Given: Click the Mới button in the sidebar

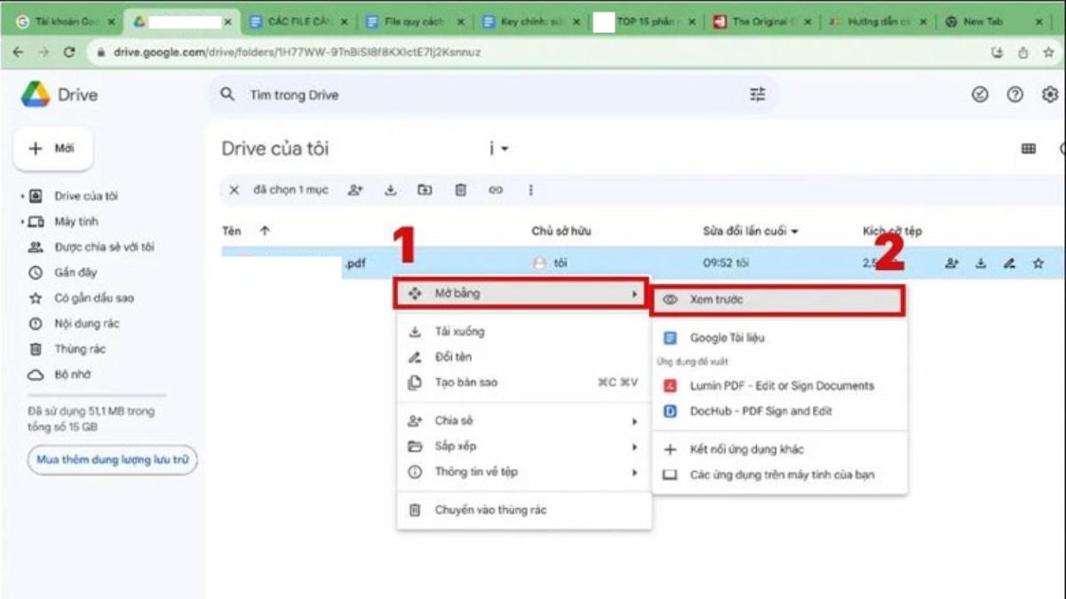Looking at the screenshot, I should (x=52, y=148).
